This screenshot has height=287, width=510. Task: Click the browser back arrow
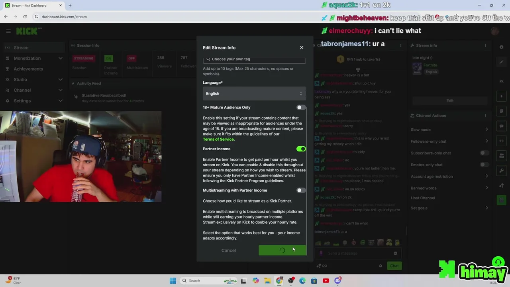pos(6,17)
